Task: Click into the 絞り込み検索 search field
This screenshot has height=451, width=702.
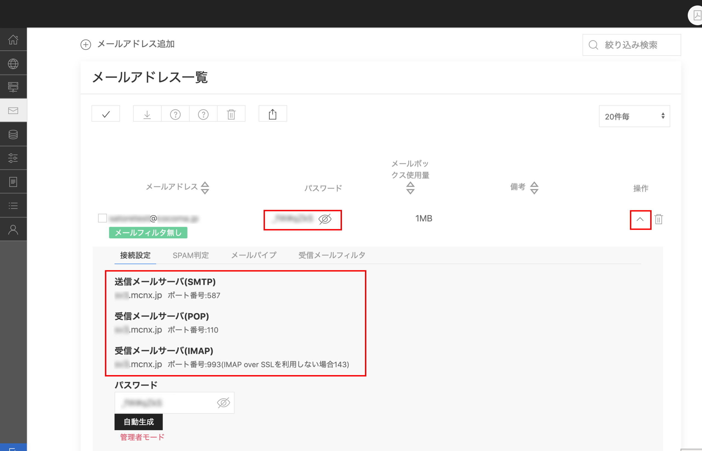Action: 632,45
